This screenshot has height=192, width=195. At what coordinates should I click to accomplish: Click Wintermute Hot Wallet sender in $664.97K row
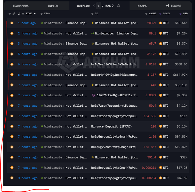click(66, 75)
